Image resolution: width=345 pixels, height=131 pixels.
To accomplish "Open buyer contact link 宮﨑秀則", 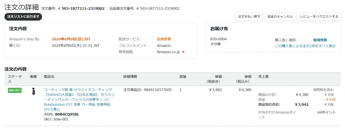I will coord(320,40).
